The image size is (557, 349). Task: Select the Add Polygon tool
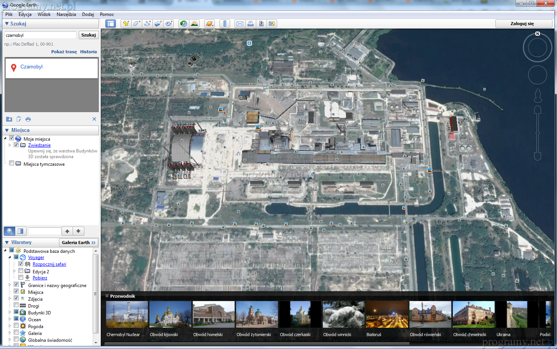[x=136, y=24]
